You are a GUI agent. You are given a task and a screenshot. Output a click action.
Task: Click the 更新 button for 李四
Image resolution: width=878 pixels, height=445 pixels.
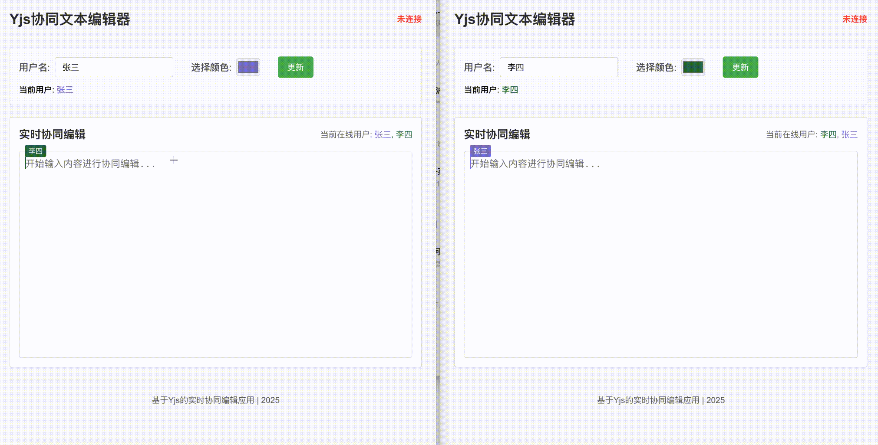click(x=740, y=67)
